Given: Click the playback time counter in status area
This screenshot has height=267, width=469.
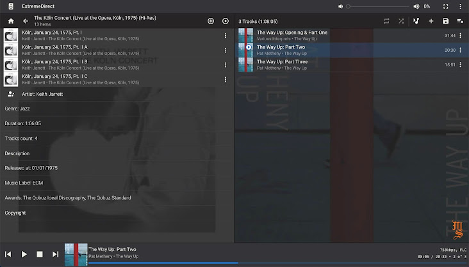Looking at the screenshot, I should 432,257.
